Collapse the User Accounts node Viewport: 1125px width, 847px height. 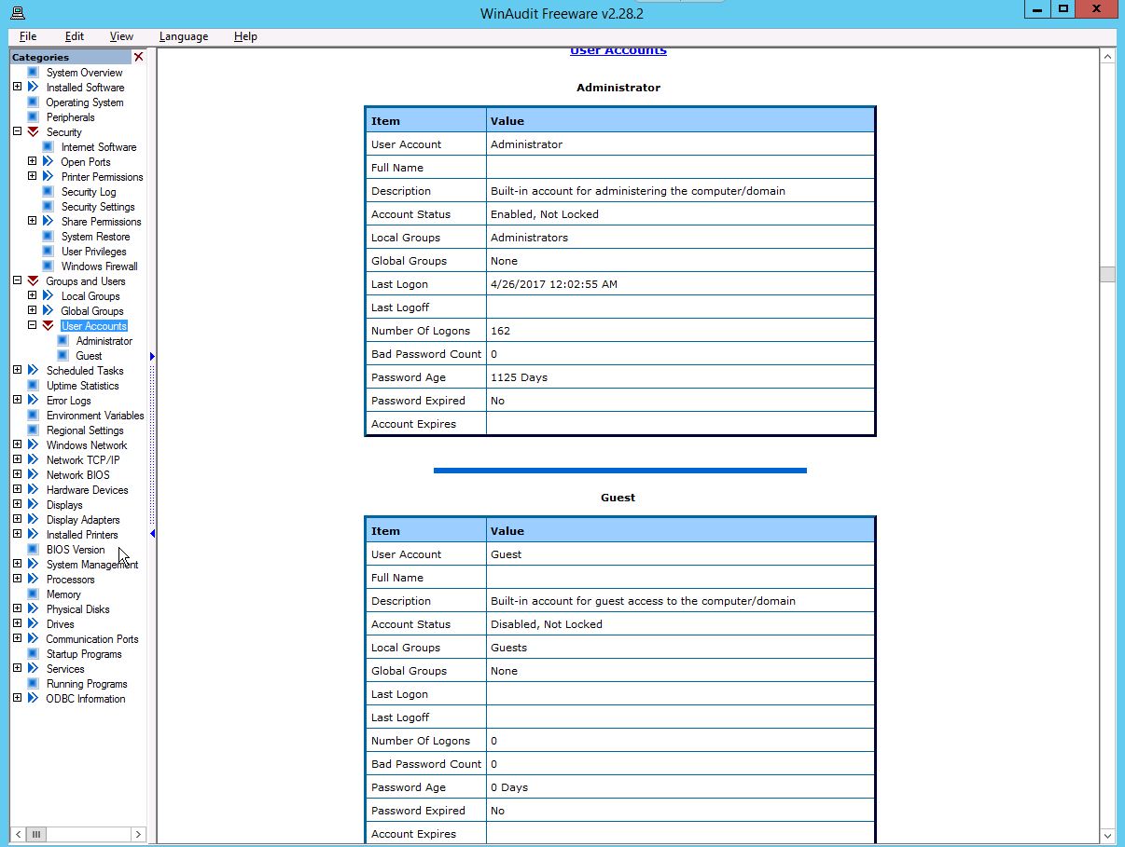pos(32,326)
